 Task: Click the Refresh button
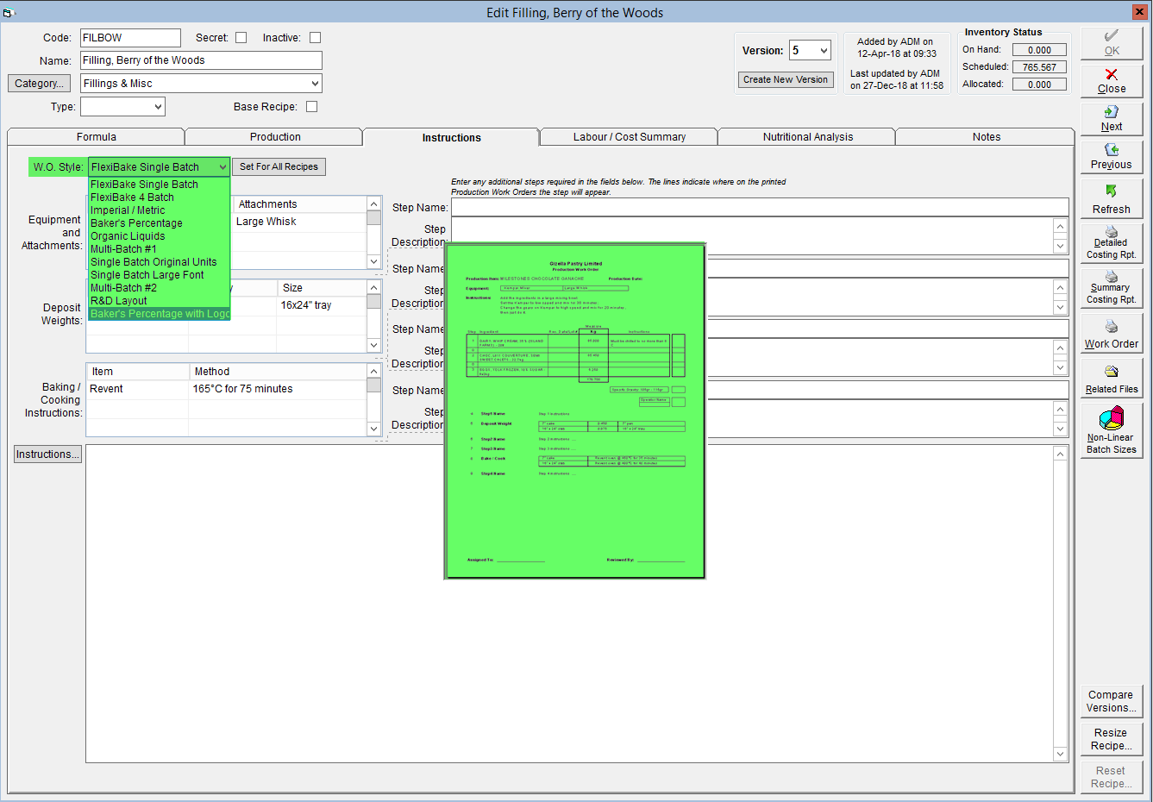[1112, 200]
